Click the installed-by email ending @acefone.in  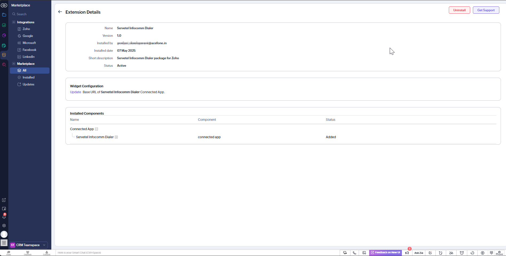(142, 43)
